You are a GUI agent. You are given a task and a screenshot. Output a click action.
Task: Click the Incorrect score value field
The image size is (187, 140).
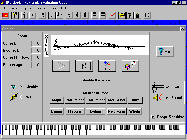pyautogui.click(x=36, y=50)
